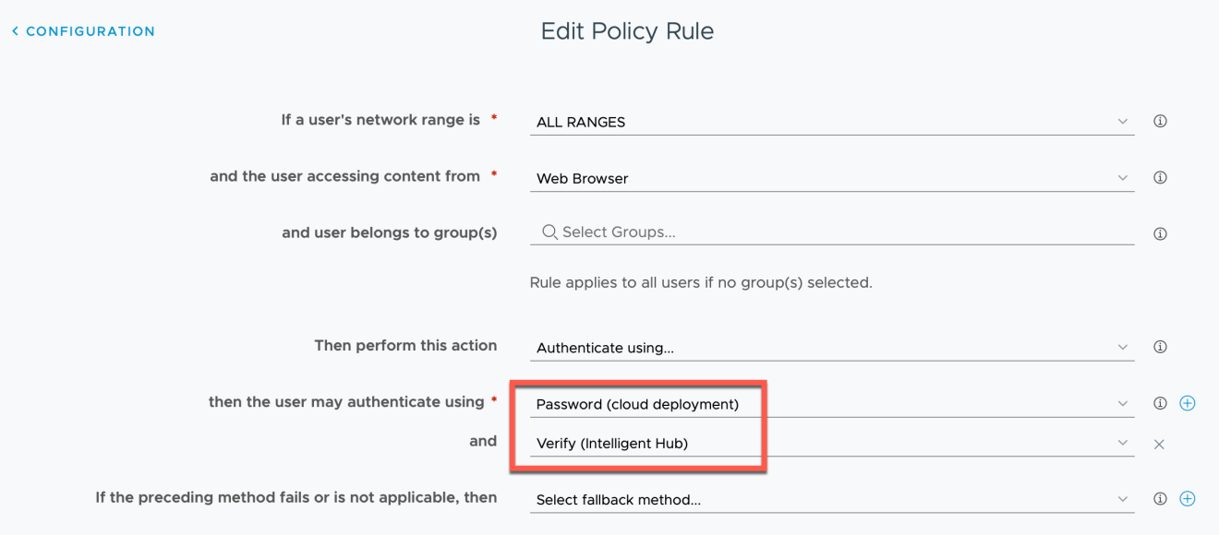Click the info icon beside Select Groups field

click(x=1160, y=233)
